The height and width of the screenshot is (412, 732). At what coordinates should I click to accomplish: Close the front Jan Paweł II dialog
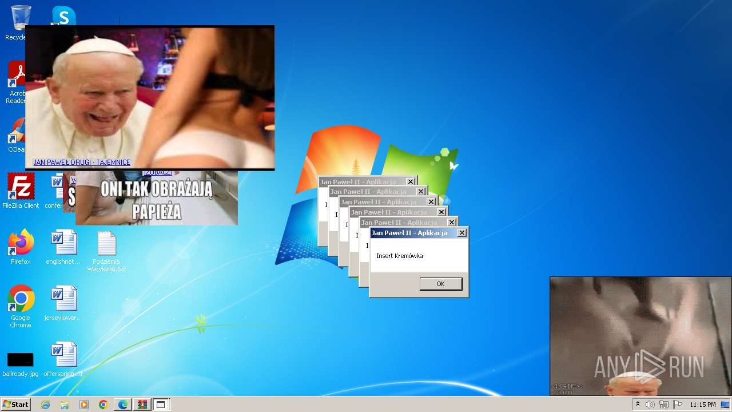point(462,233)
